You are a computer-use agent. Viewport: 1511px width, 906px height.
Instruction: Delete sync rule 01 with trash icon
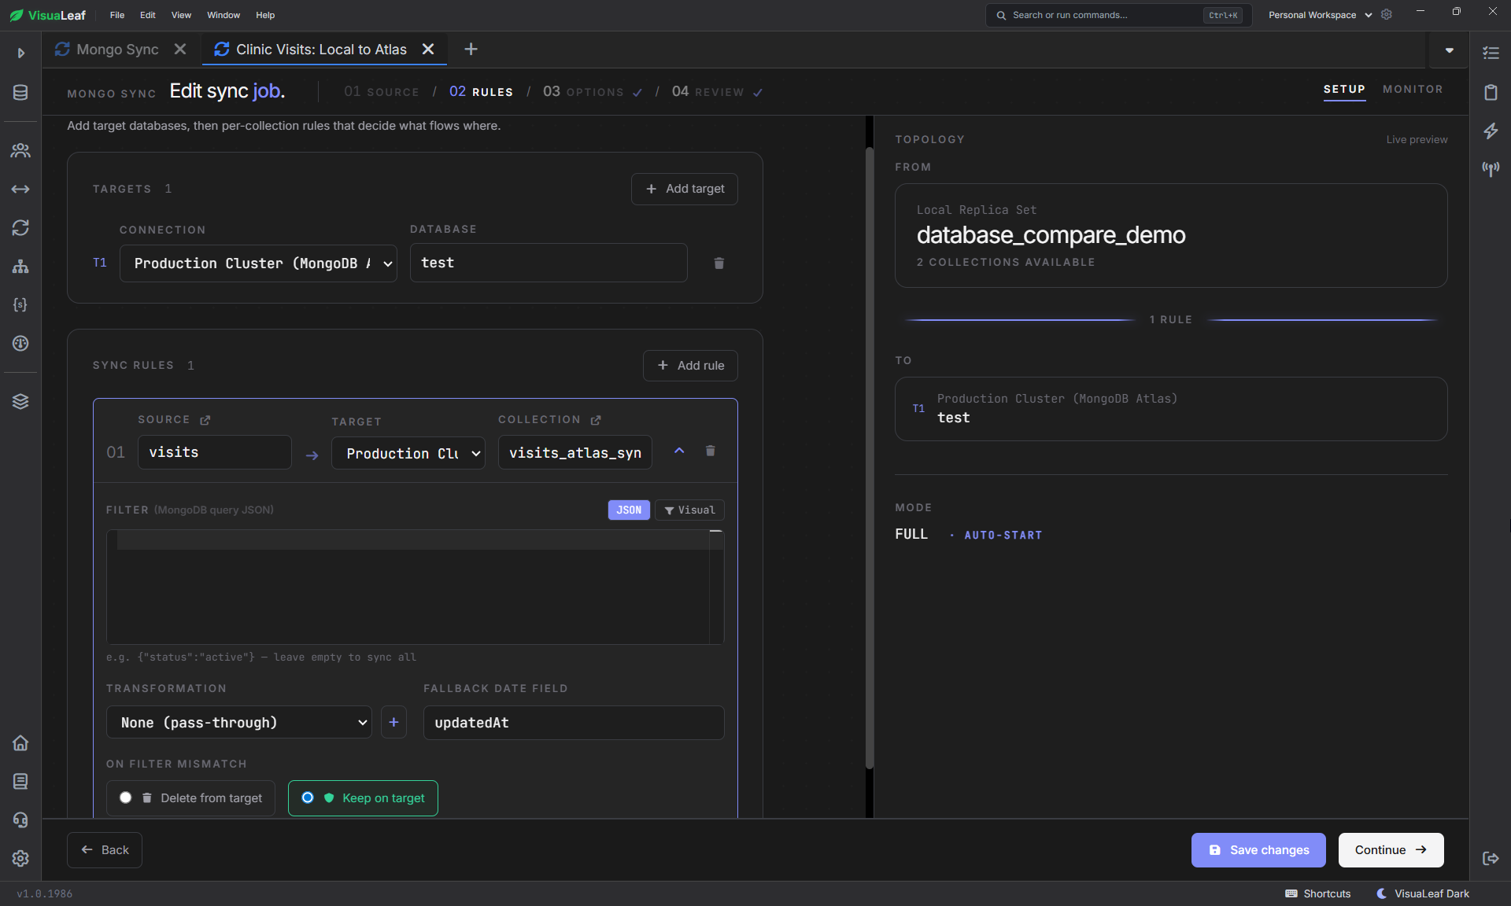pos(710,451)
